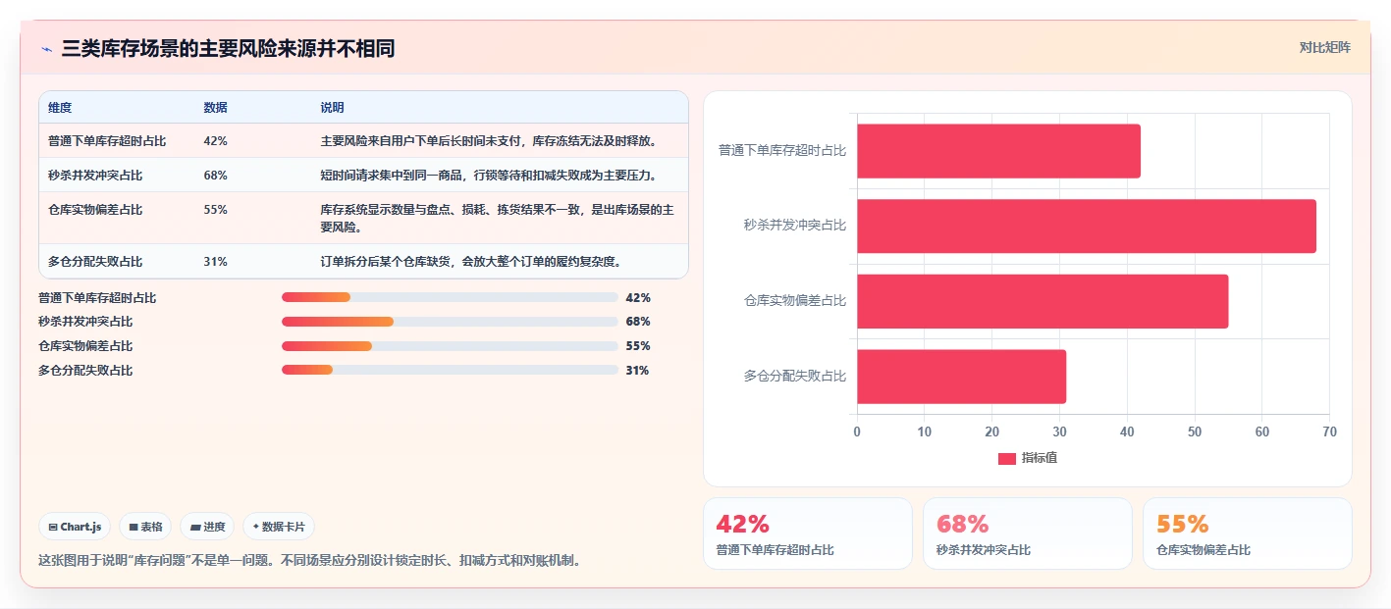Click the 68% value in the table
Viewport: 1391px width, 609px height.
click(x=215, y=176)
